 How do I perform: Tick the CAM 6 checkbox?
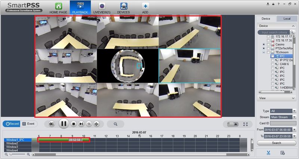pyautogui.click(x=272, y=64)
